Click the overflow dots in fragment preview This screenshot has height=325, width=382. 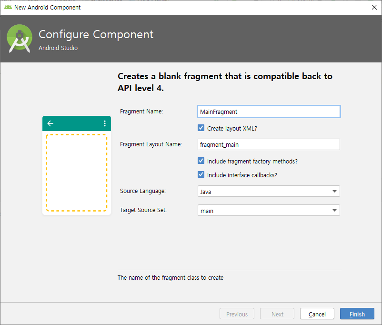tap(105, 123)
